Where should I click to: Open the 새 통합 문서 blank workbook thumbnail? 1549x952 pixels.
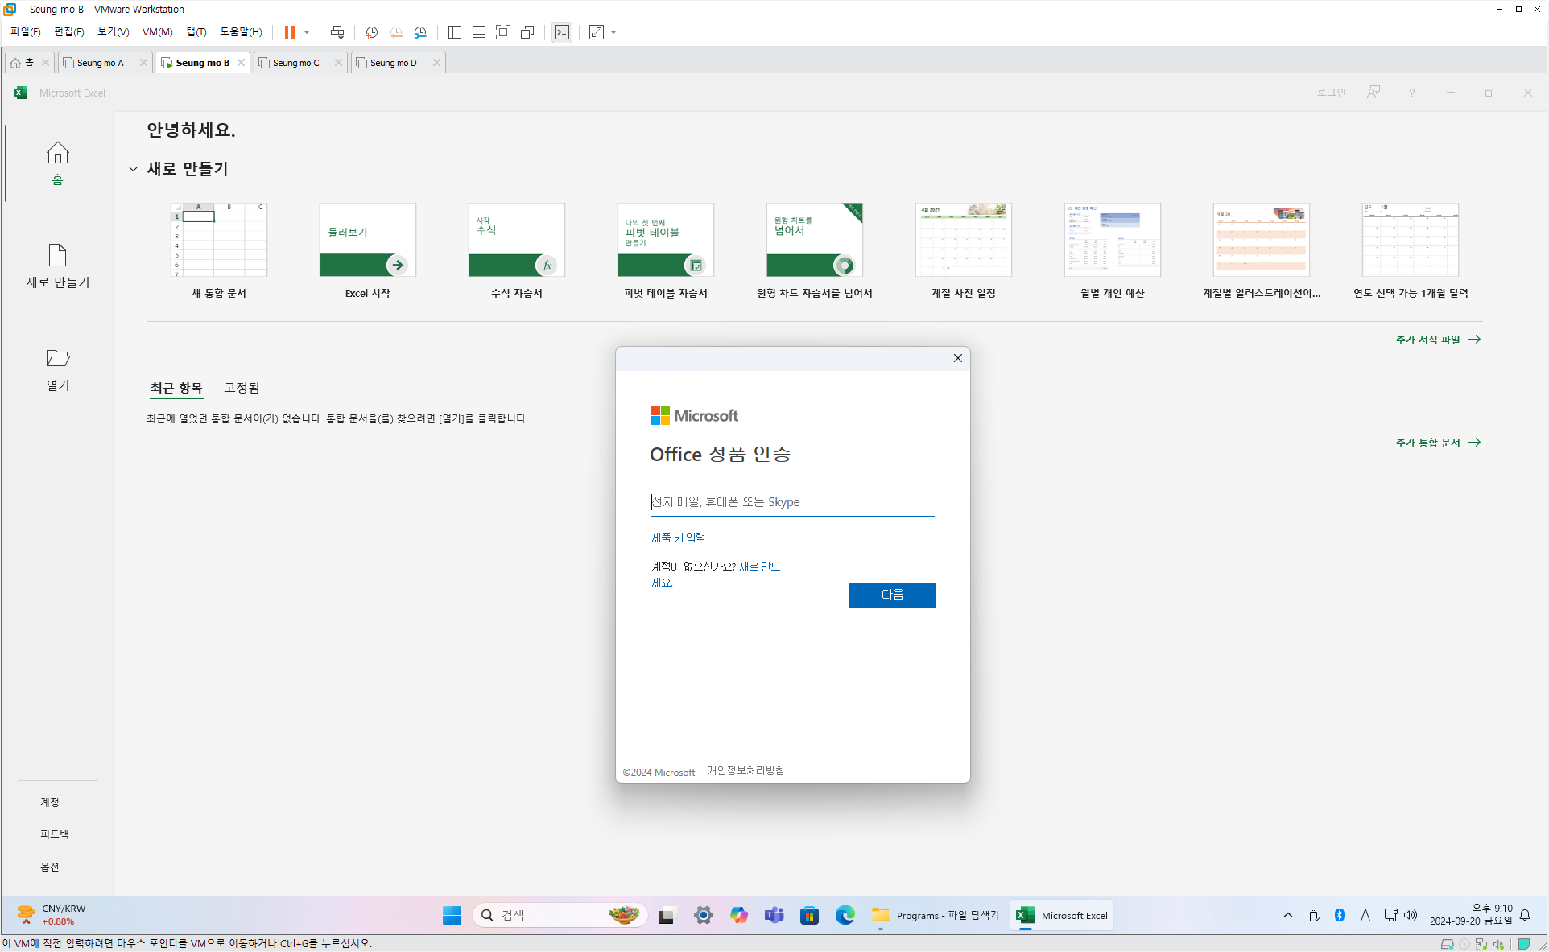point(218,240)
